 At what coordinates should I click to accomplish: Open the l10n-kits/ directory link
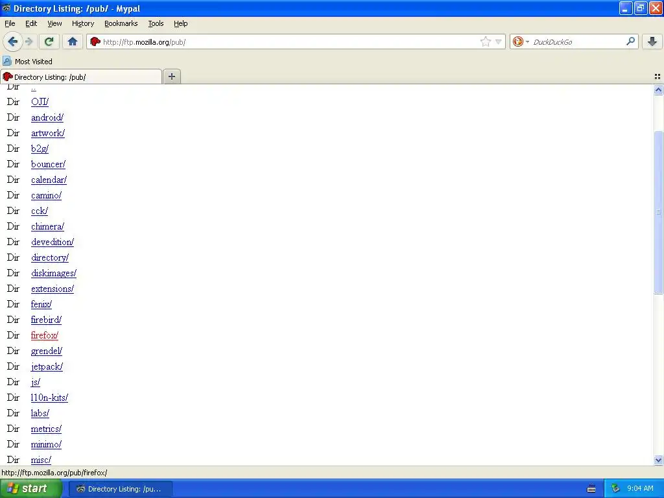coord(49,397)
